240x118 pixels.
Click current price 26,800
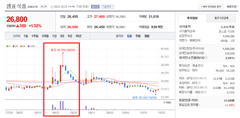(17, 19)
